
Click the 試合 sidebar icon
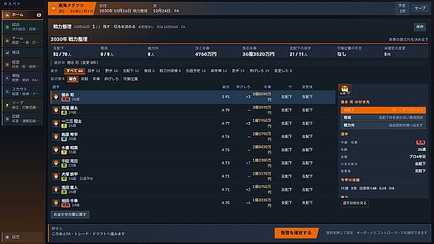[x=7, y=27]
